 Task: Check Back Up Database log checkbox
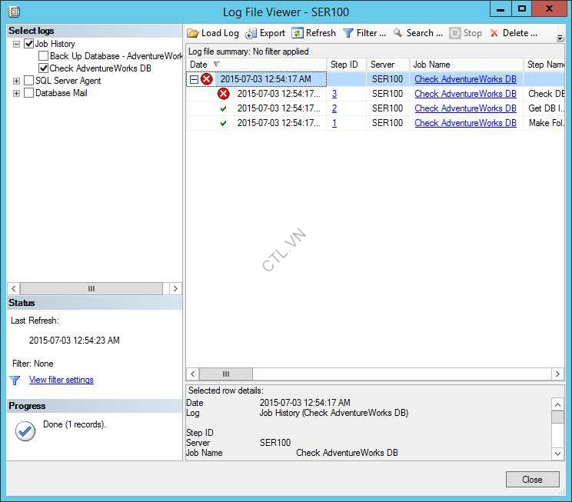coord(43,56)
